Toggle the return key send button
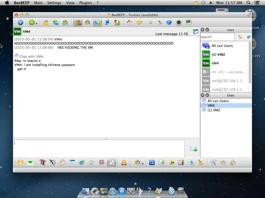Screen dimensions: 265x198 (112, 162)
